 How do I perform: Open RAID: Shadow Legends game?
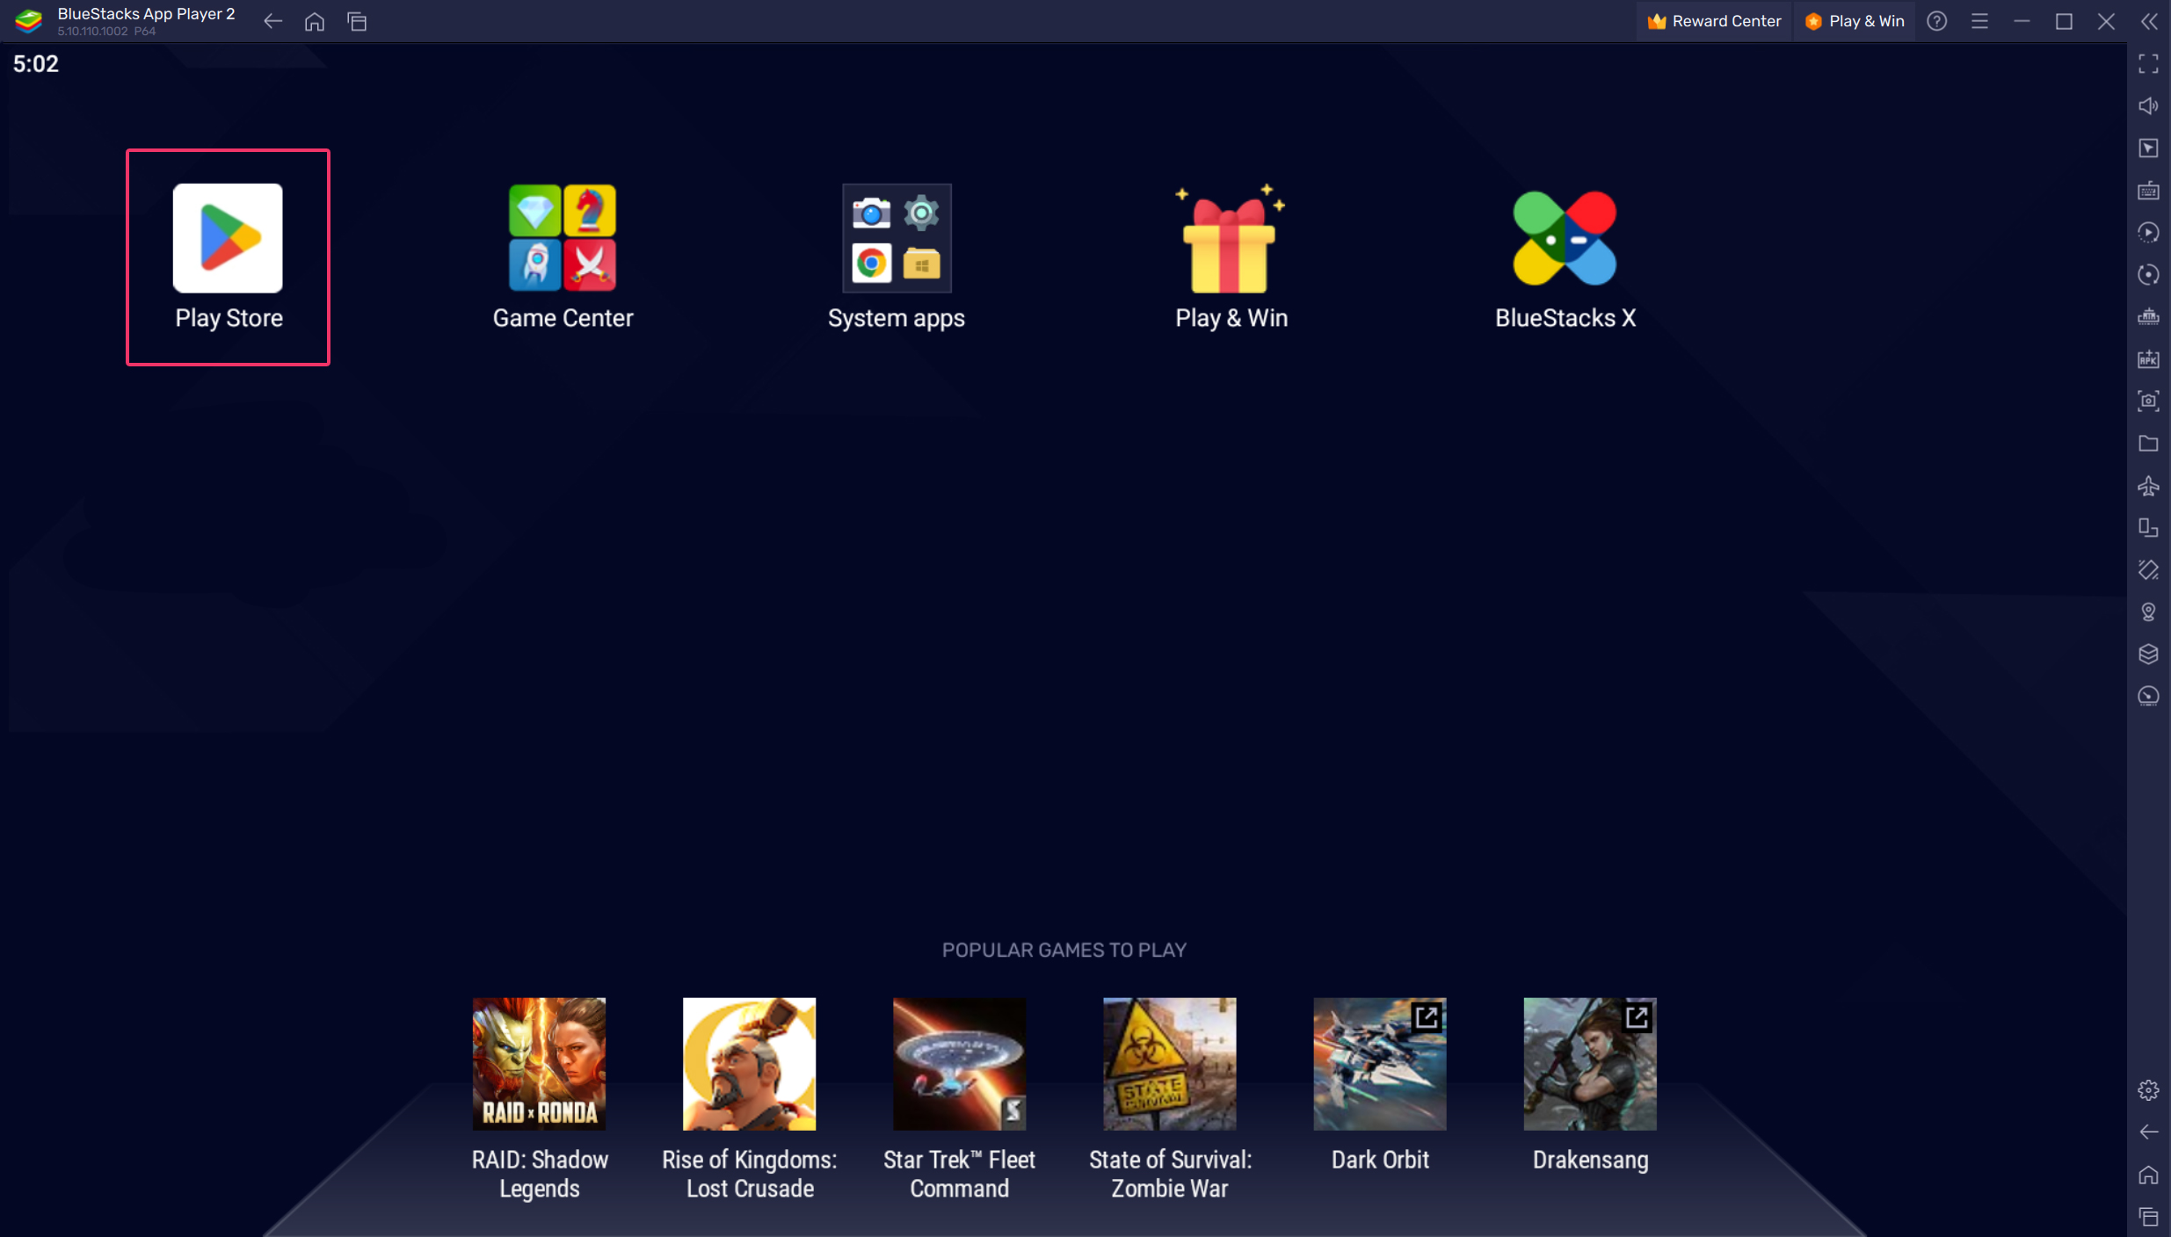point(539,1063)
